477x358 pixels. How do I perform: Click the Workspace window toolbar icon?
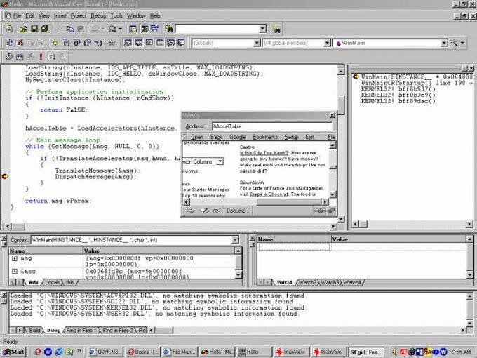point(133,29)
